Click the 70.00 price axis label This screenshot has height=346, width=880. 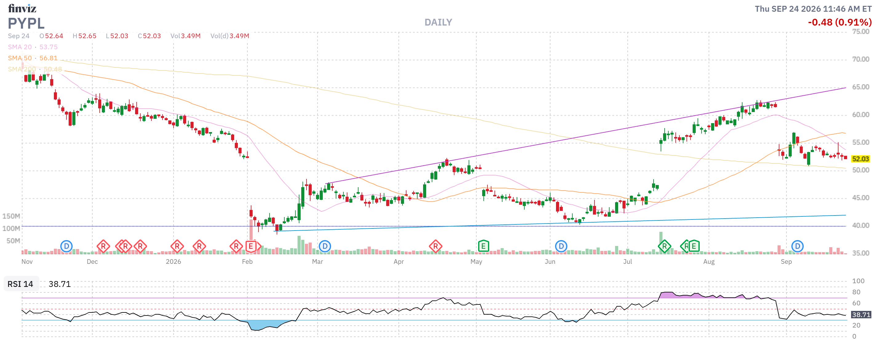(861, 59)
